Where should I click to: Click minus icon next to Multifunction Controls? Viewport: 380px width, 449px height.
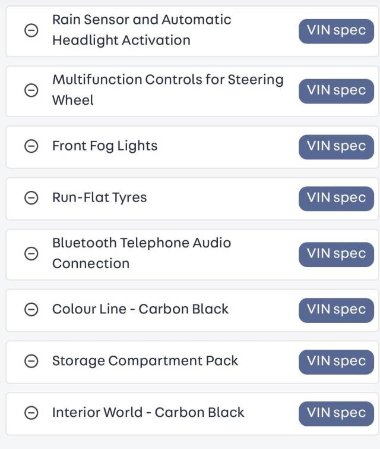coord(31,90)
